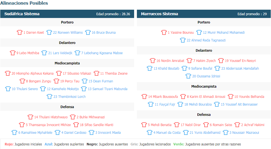Click the Sudáfrica Sistema panel header

[67, 14]
